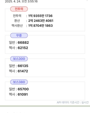Click the 헥사 label in 보스380 card
Image resolution: width=90 pixels, height=113 pixels.
[x=12, y=94]
